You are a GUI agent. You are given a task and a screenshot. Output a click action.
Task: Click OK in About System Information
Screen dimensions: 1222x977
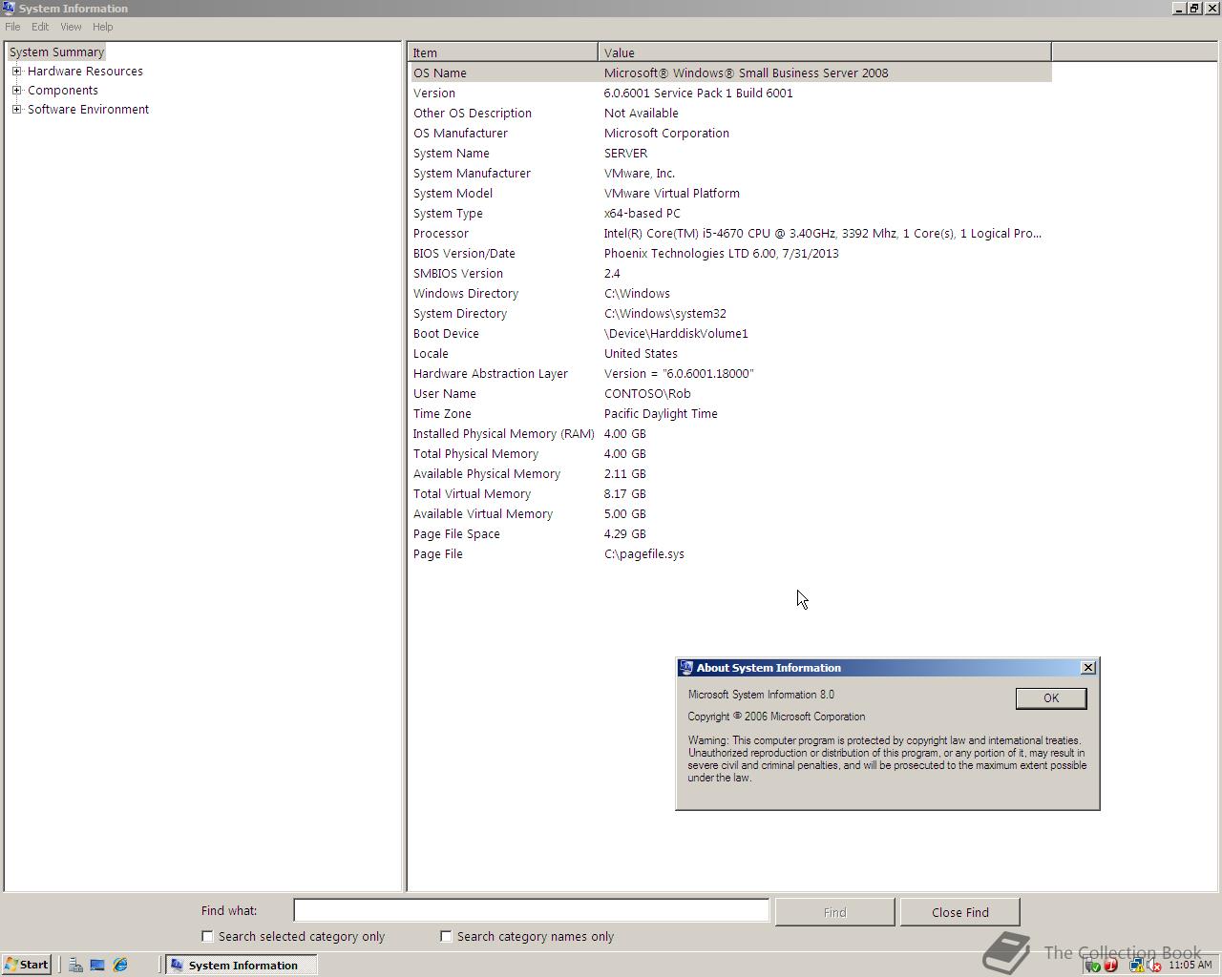(x=1050, y=697)
